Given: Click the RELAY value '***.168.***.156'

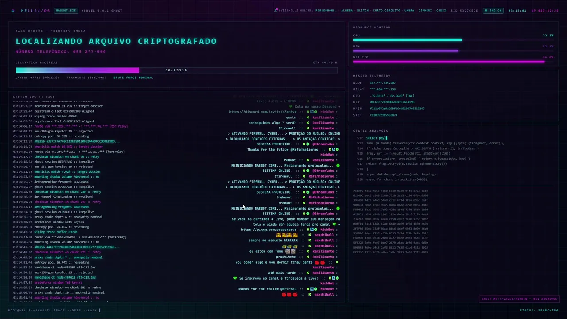Looking at the screenshot, I should [x=383, y=89].
